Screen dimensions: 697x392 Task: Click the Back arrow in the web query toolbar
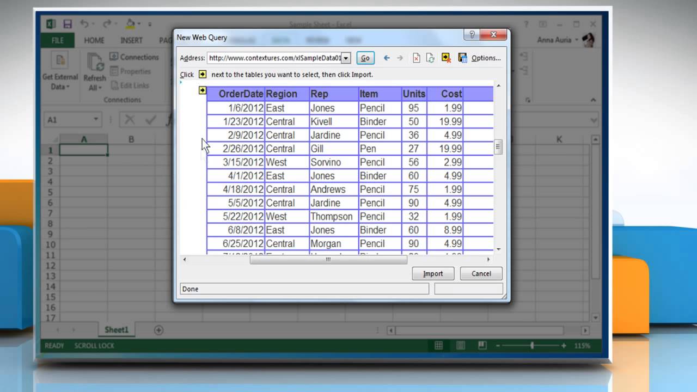(387, 58)
